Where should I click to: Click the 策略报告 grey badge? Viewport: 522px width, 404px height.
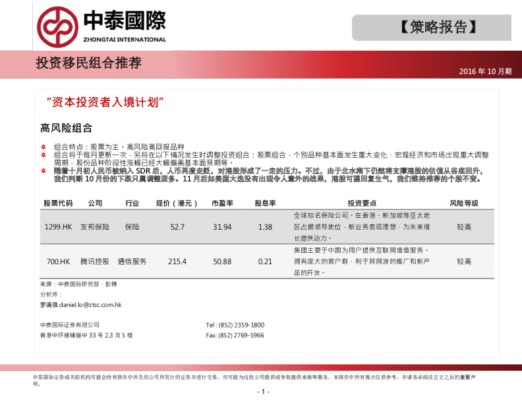tap(432, 28)
